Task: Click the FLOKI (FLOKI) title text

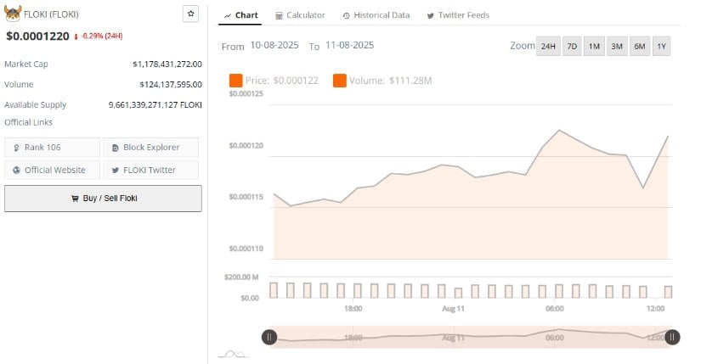Action: coord(51,14)
